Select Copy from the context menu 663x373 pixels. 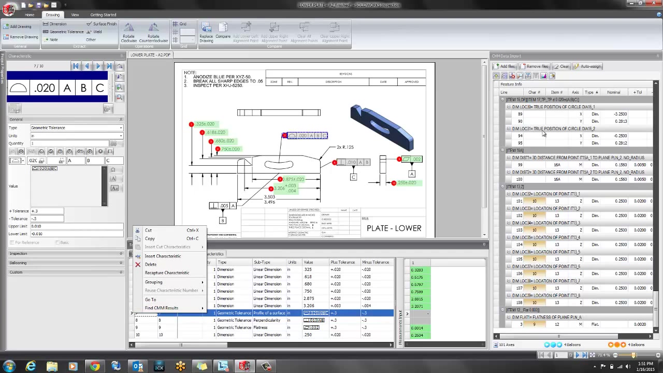coord(150,238)
